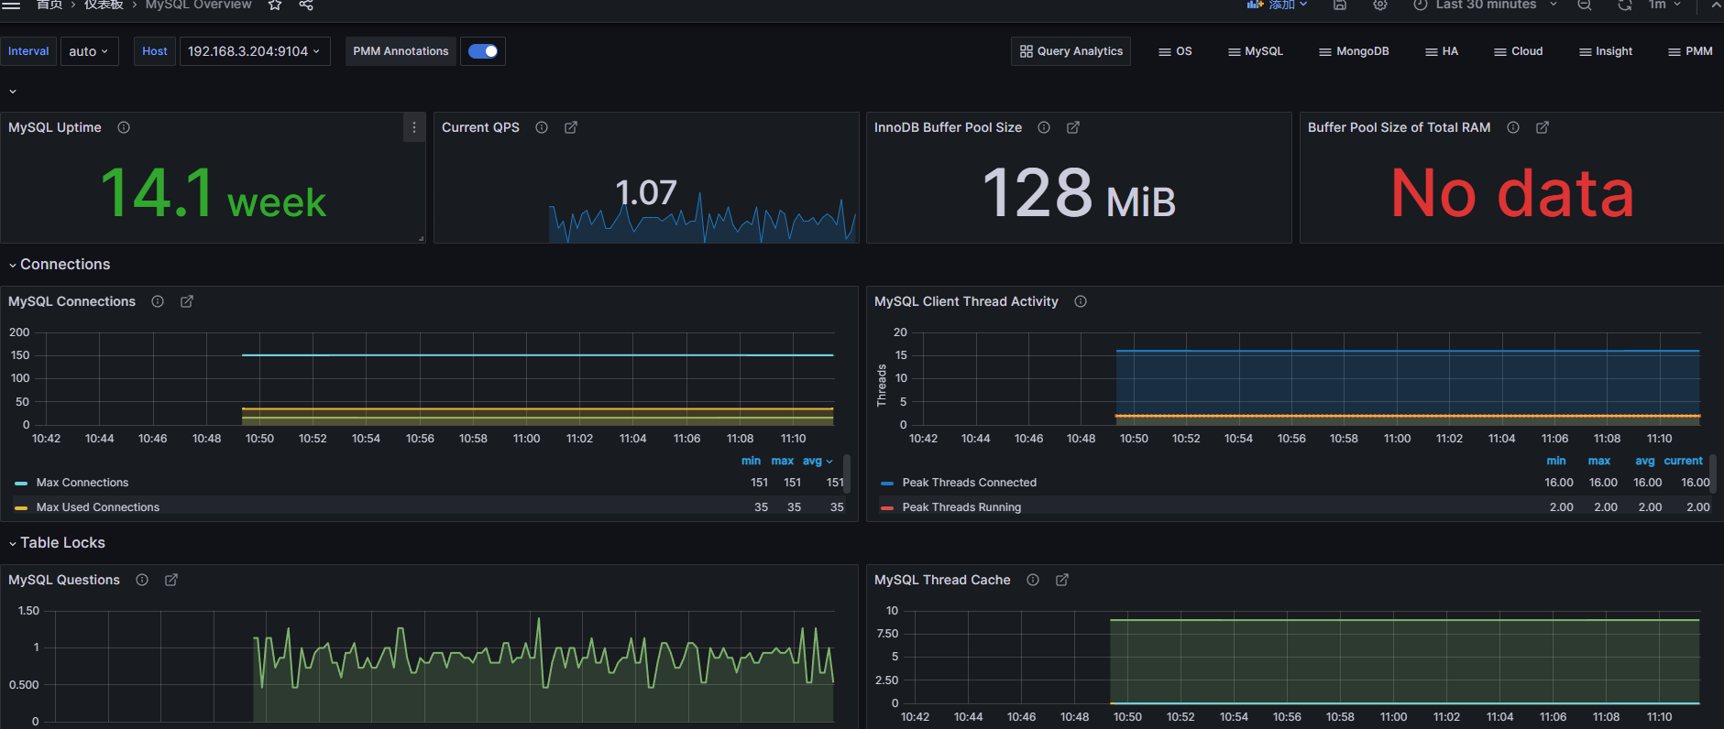The image size is (1724, 729).
Task: Open the MongoDB dashboards menu
Action: point(1354,51)
